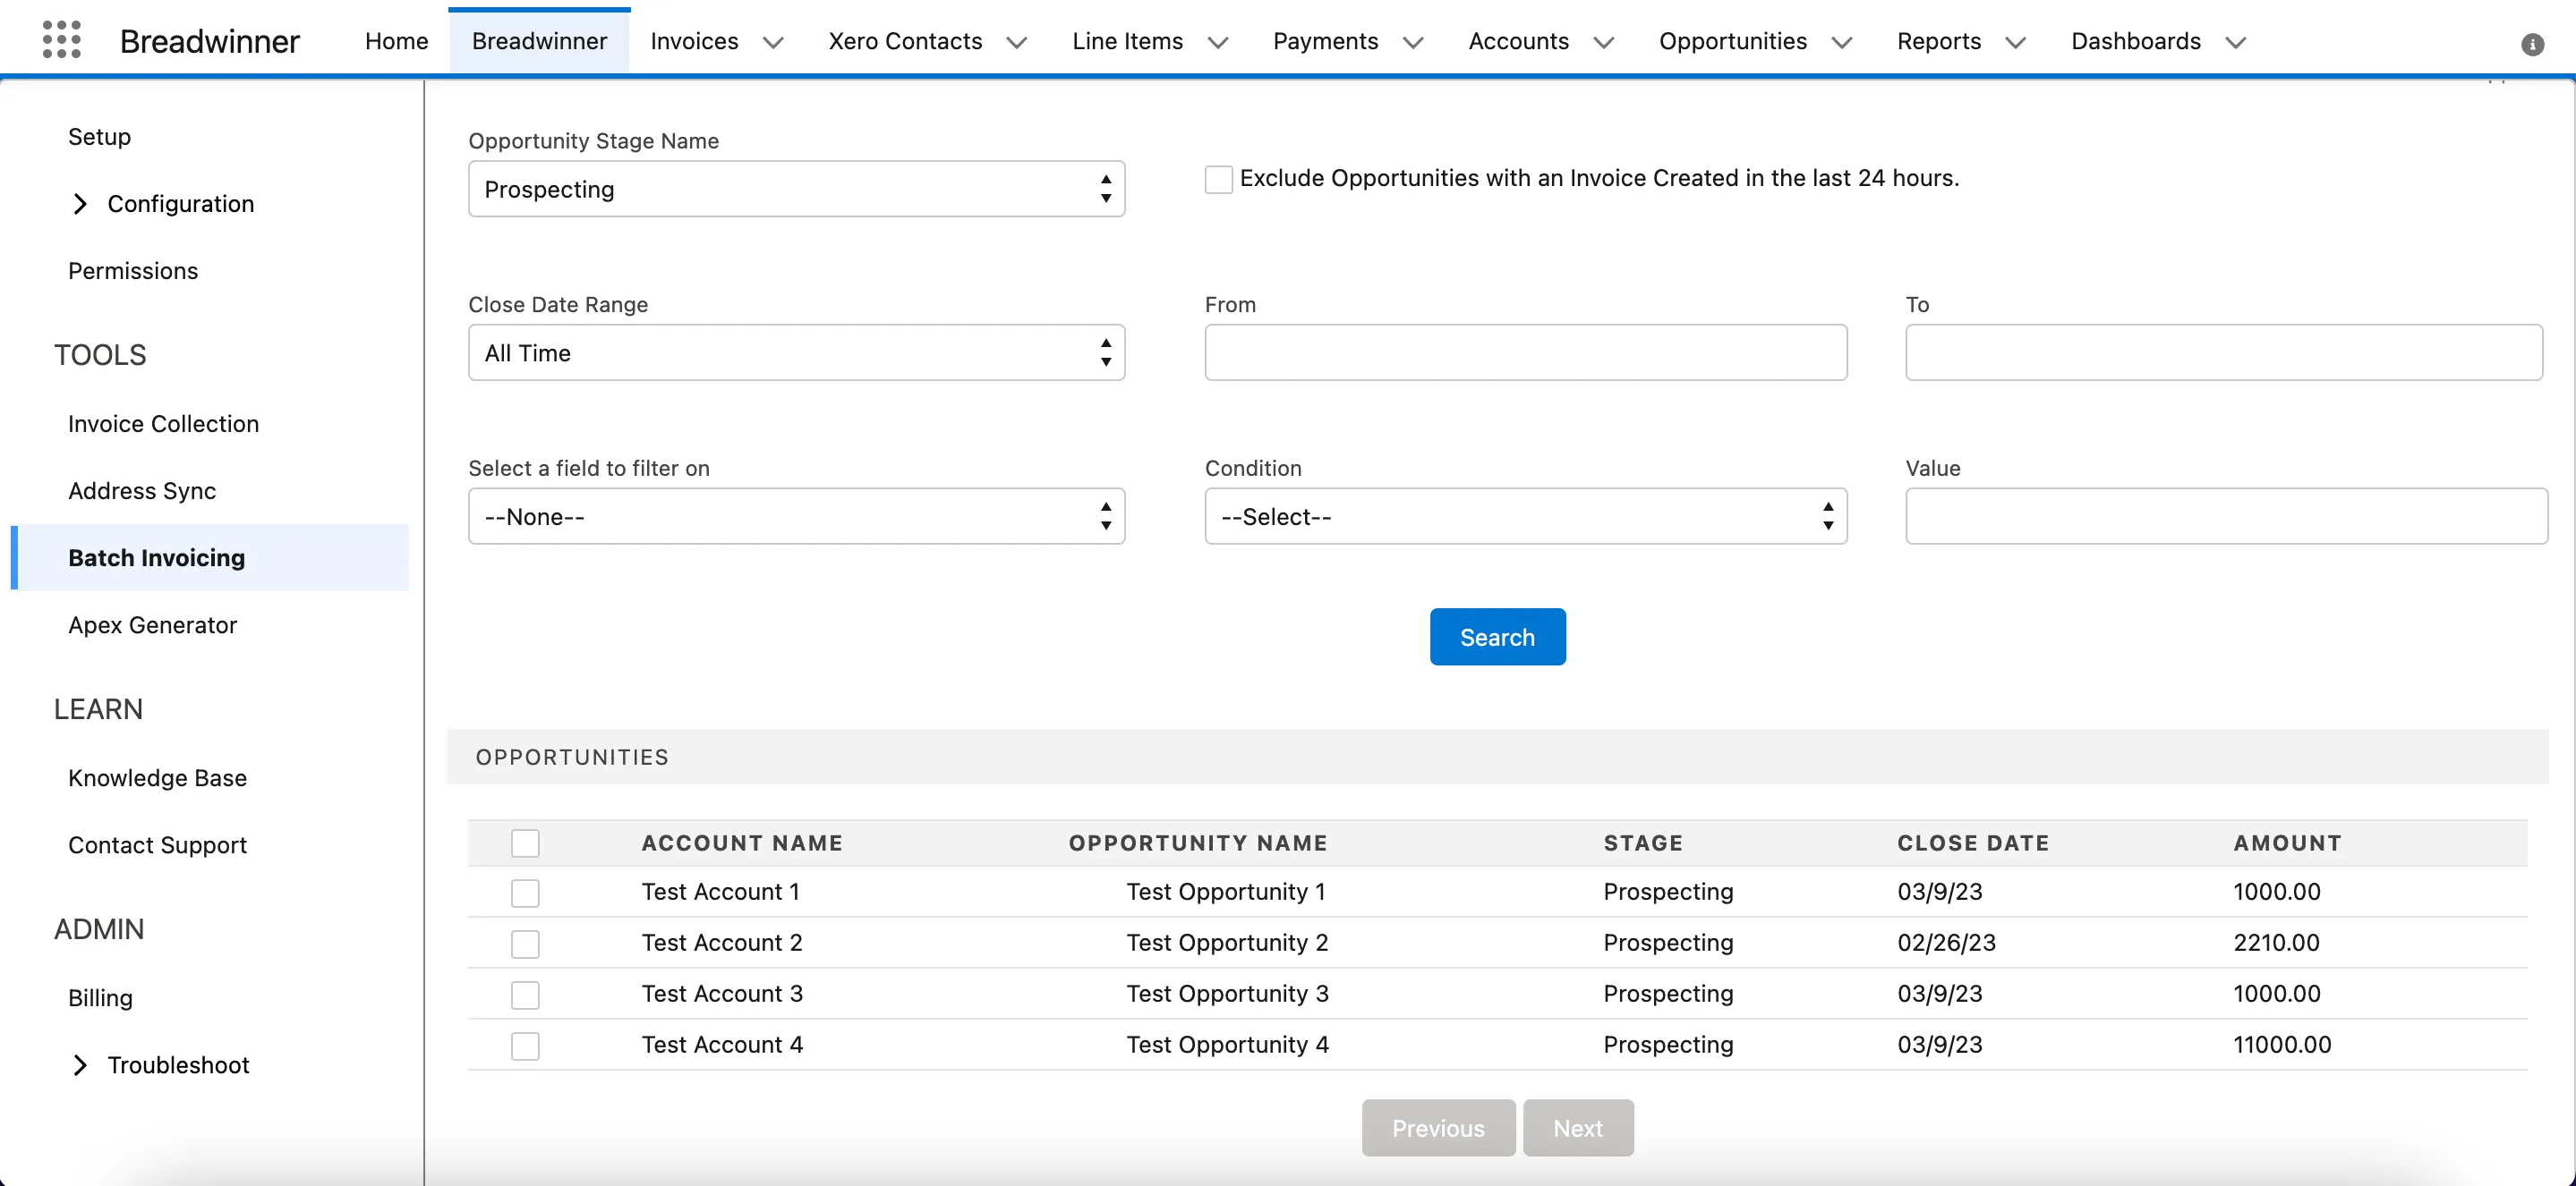Open the Xero Contacts tab chevron

point(1017,42)
